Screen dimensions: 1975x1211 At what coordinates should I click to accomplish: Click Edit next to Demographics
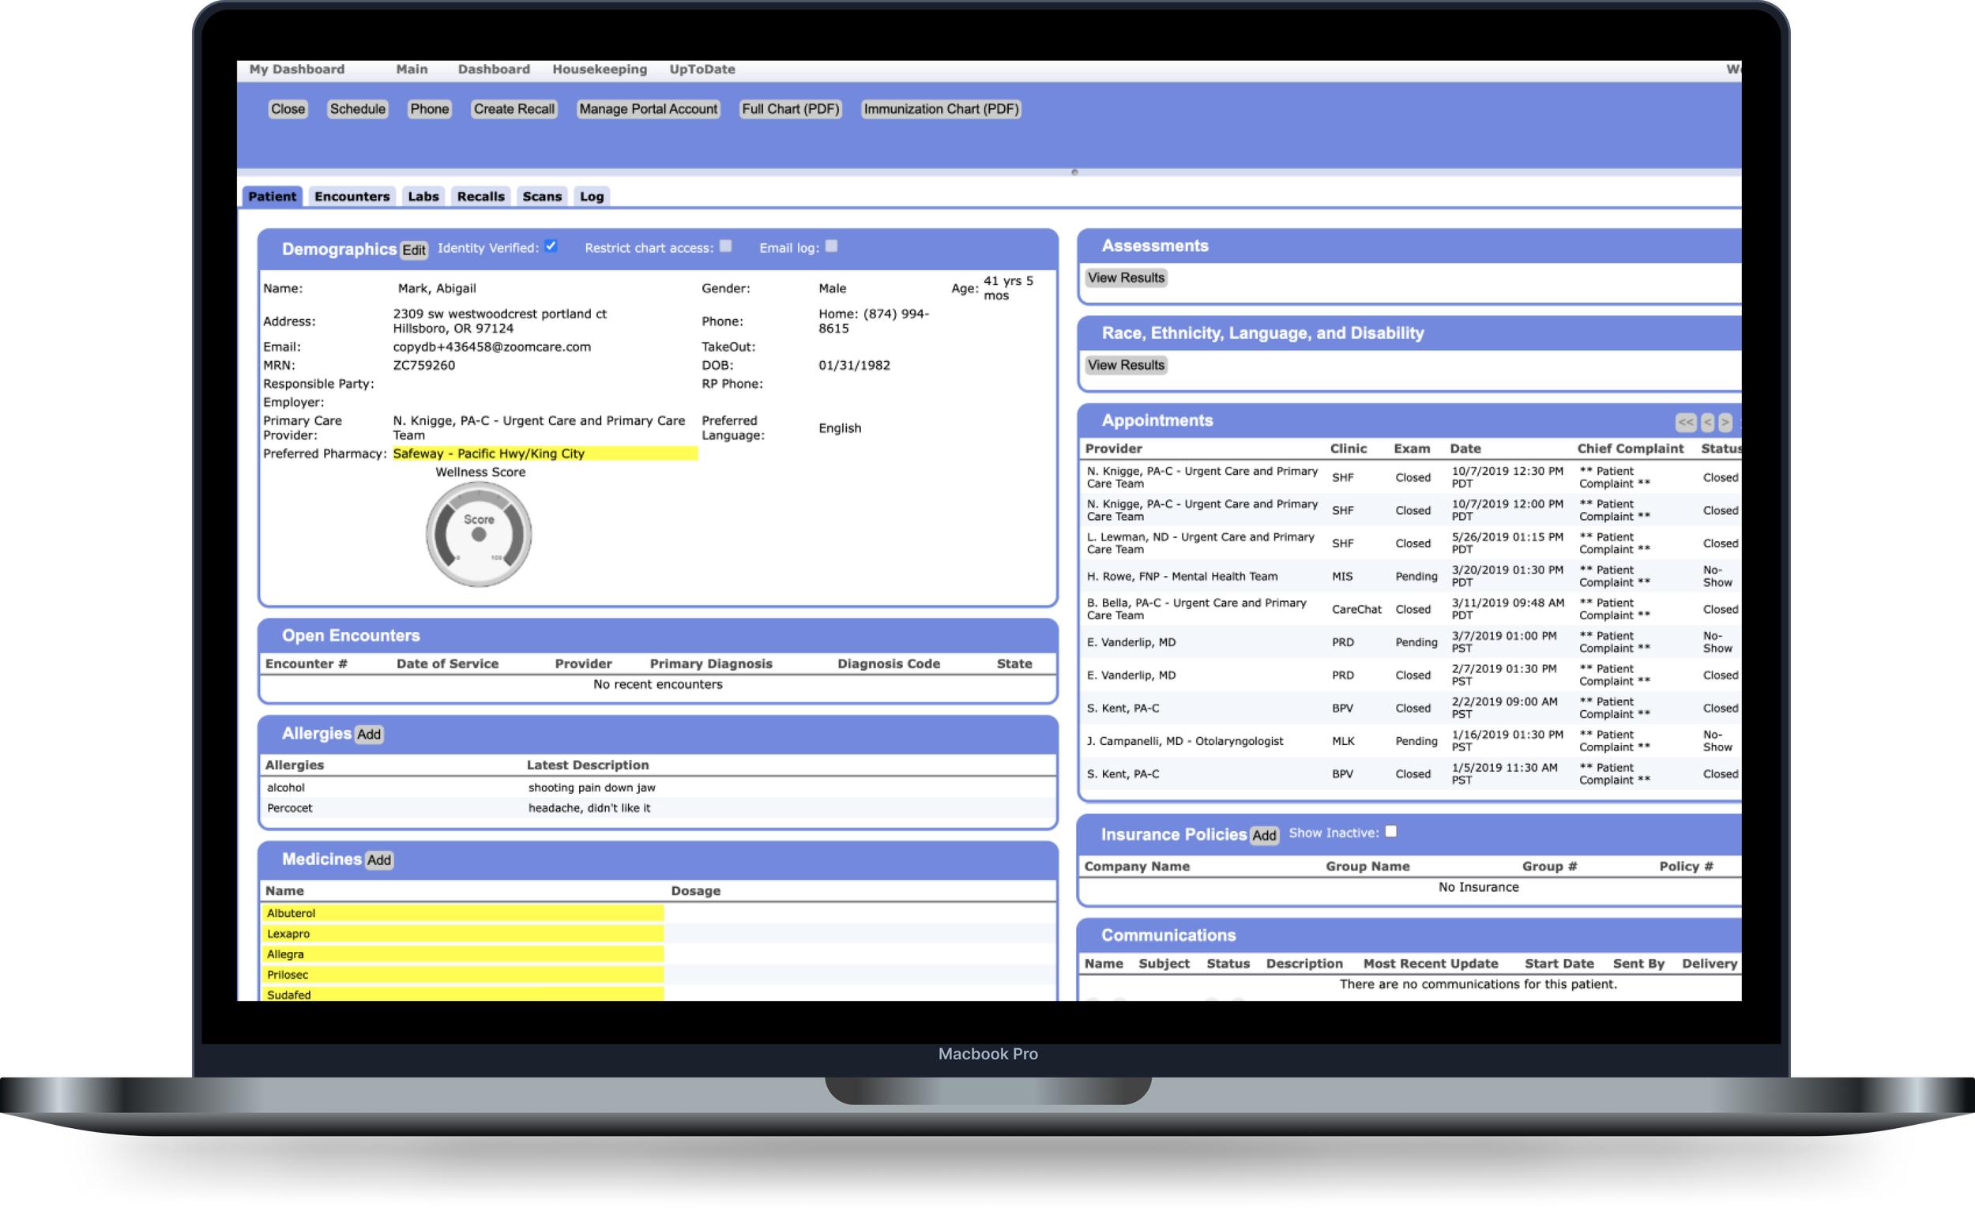pyautogui.click(x=414, y=250)
